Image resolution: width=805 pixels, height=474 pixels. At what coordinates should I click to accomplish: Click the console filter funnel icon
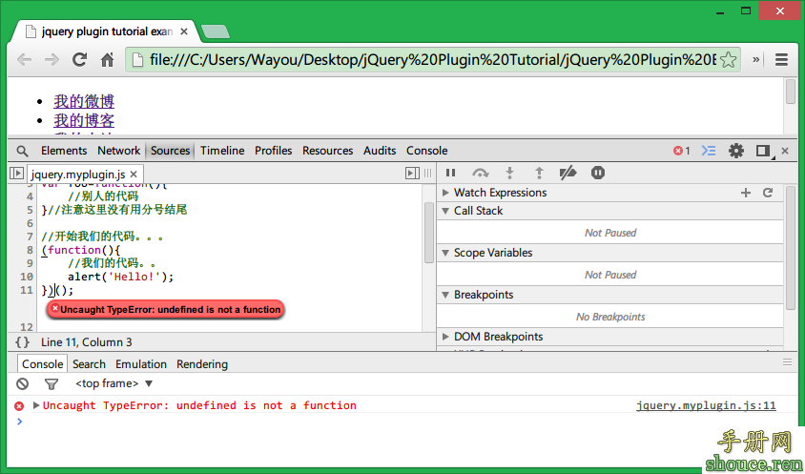pos(52,383)
